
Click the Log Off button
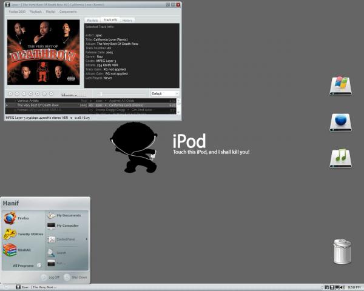tap(50, 277)
